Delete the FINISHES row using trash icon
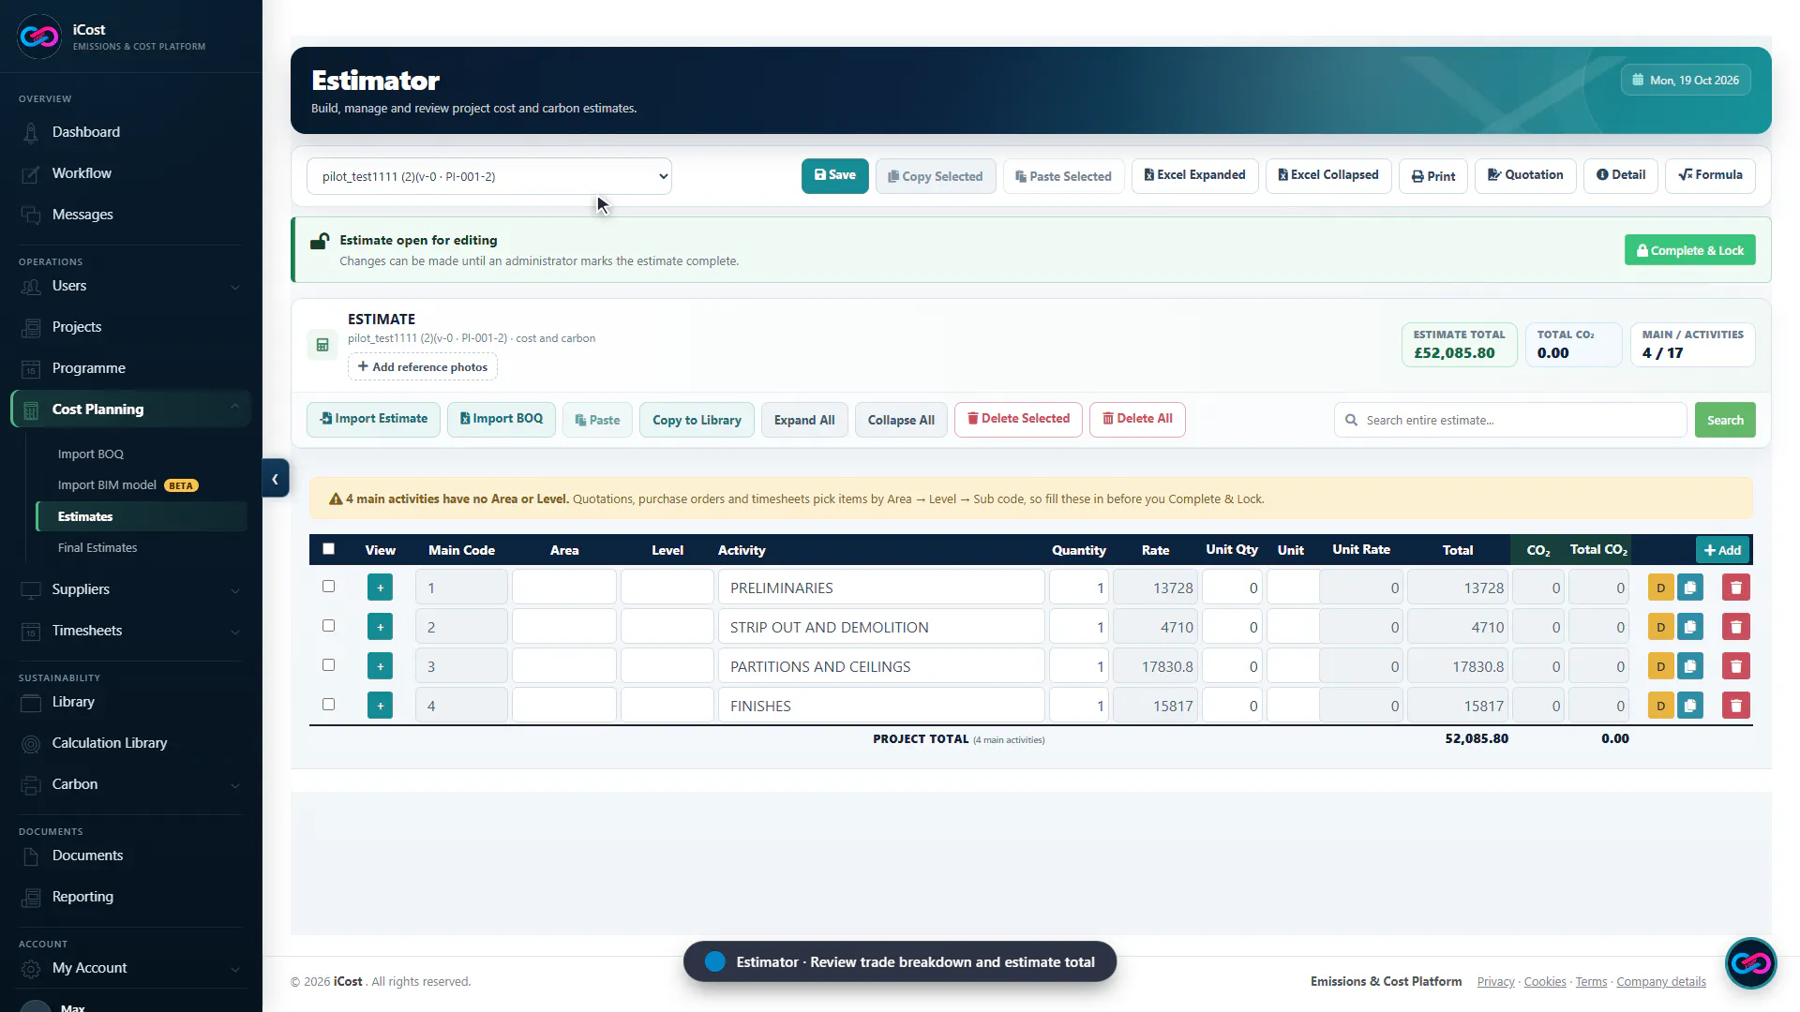 point(1736,706)
